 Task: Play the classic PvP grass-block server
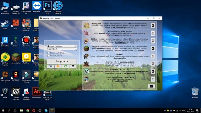click(x=153, y=48)
